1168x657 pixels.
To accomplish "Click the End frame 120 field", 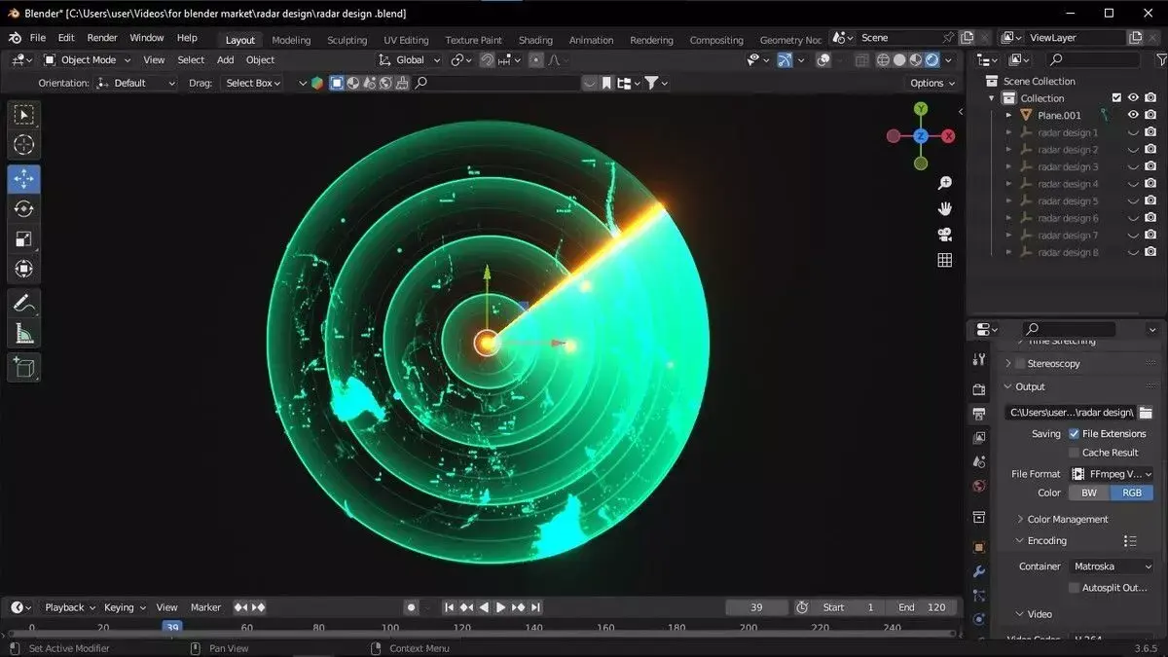I will tap(923, 607).
